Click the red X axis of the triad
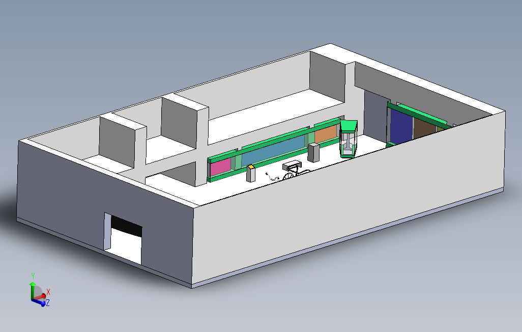Viewport: 522px width, 332px height. [41, 297]
